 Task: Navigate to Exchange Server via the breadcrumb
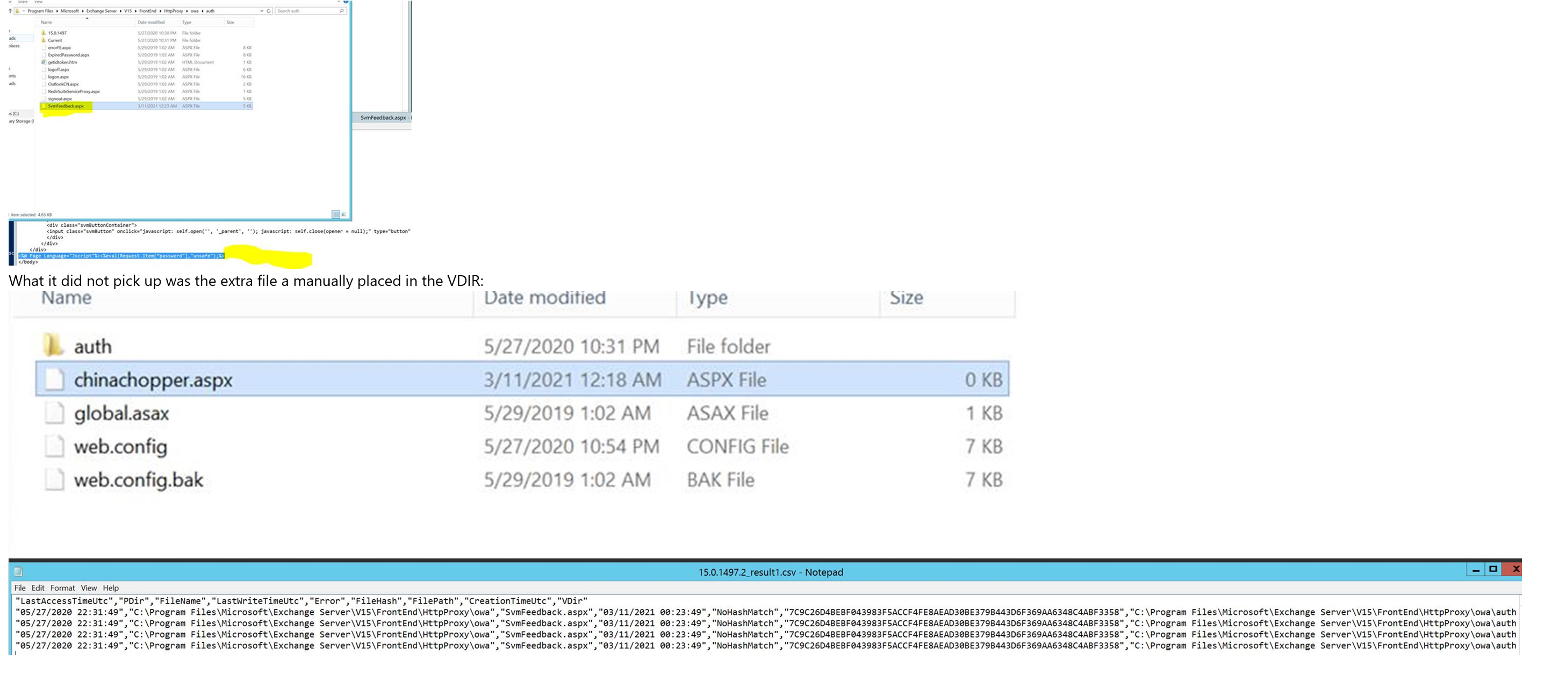101,11
